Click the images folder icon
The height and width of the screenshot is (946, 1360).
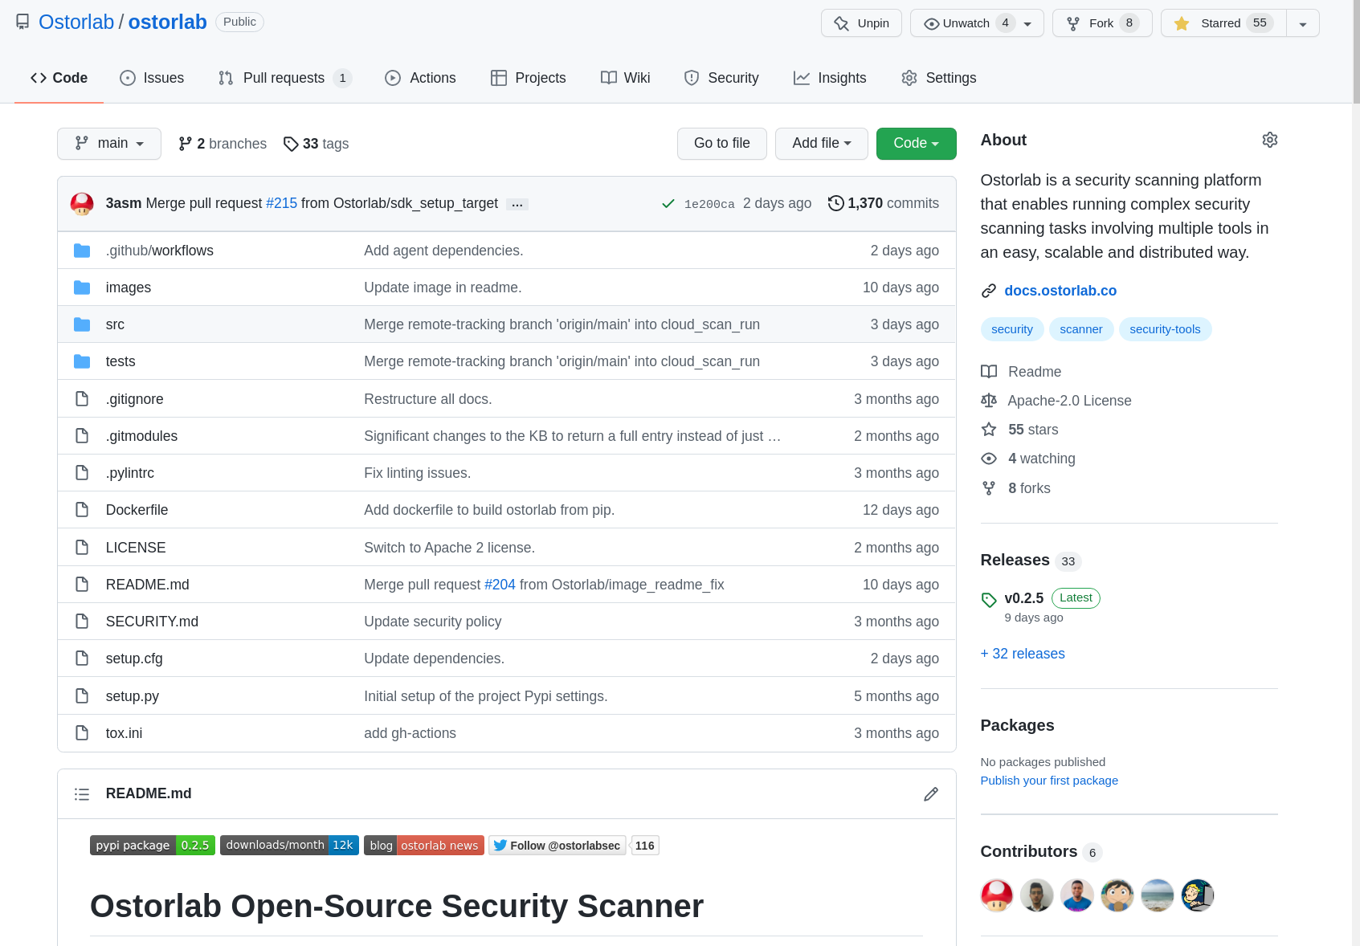[82, 287]
